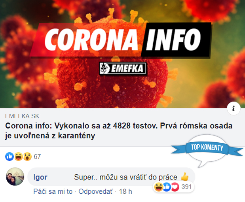Image resolution: width=245 pixels, height=202 pixels.
Task: Click the "Top komenty" ribbon badge
Action: pos(207,147)
